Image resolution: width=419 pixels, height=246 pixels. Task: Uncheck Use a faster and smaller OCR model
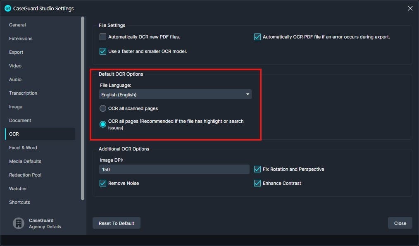tap(102, 51)
